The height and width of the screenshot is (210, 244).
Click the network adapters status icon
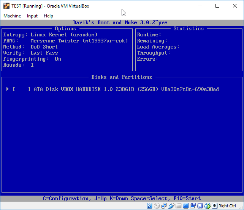(164, 206)
